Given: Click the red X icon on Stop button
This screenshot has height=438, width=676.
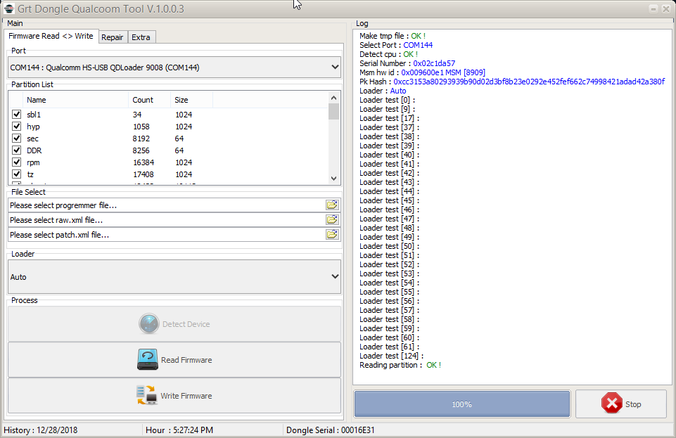Looking at the screenshot, I should pyautogui.click(x=612, y=404).
